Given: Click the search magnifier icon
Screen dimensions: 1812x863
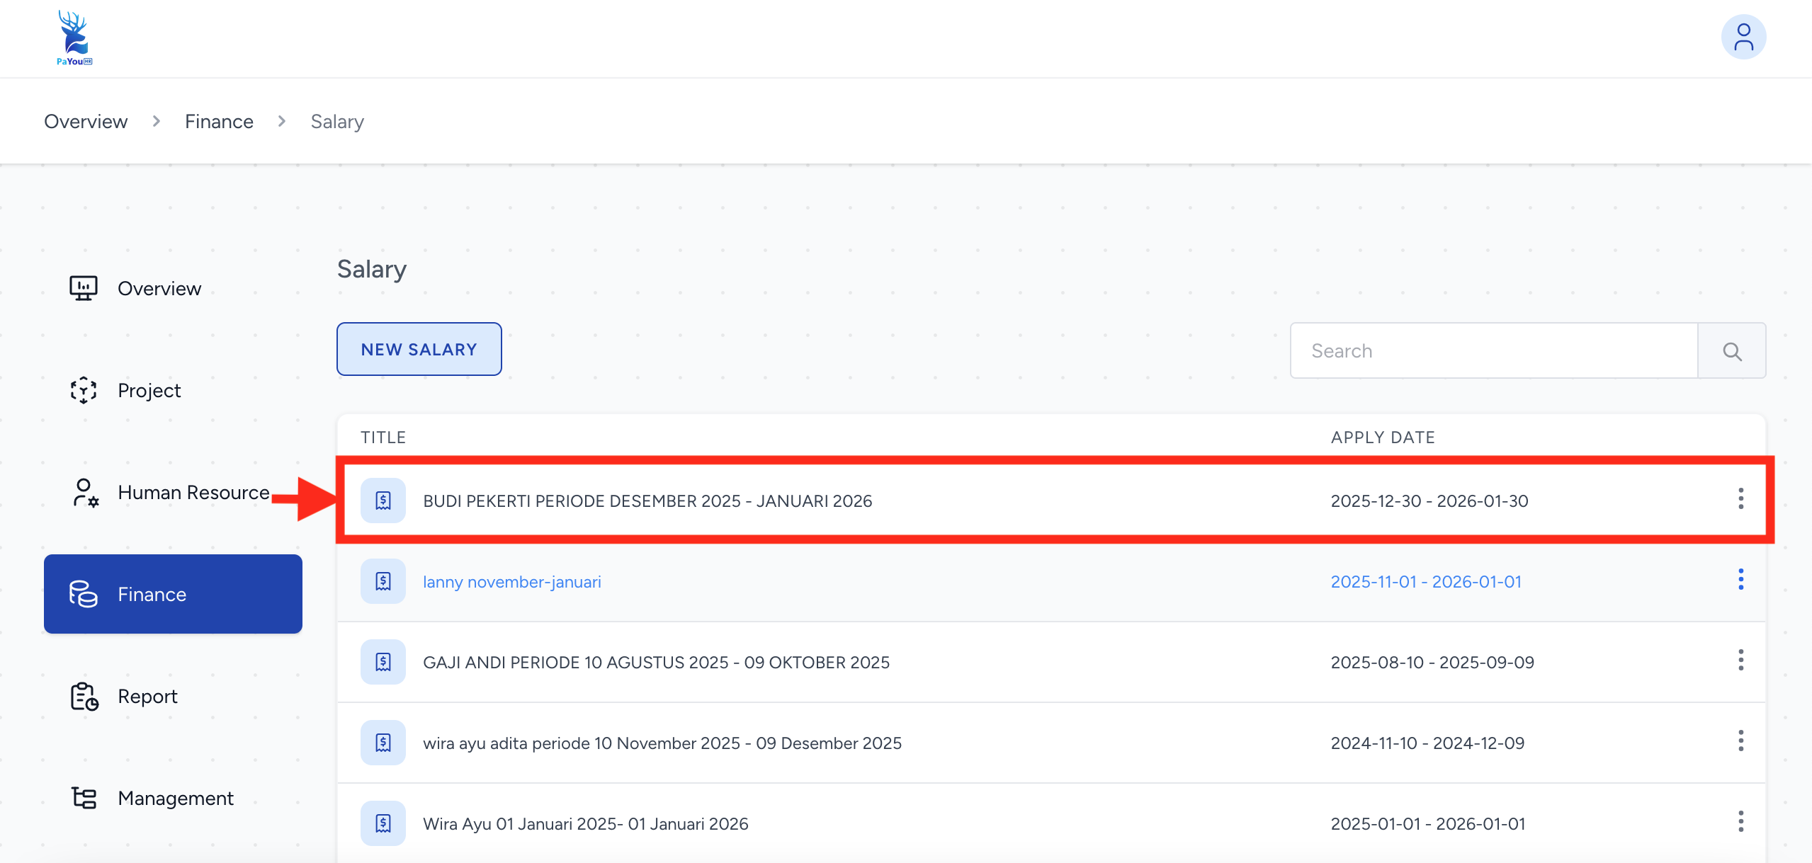Looking at the screenshot, I should tap(1731, 351).
